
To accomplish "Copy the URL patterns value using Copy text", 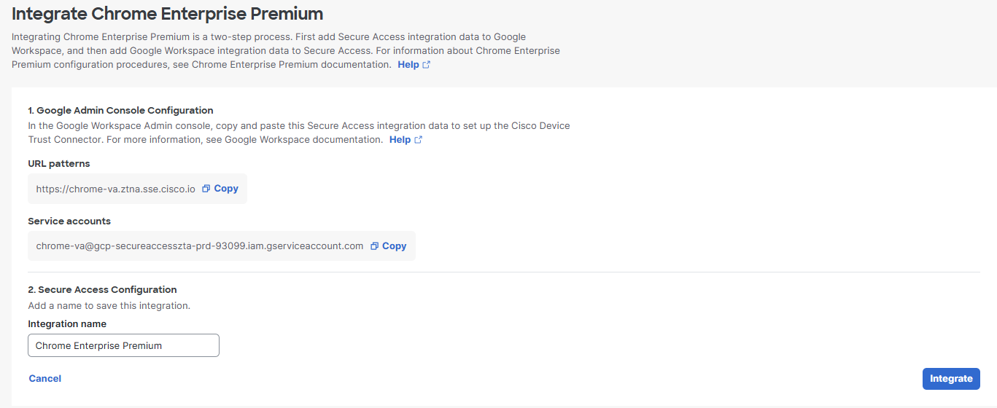I will click(226, 189).
